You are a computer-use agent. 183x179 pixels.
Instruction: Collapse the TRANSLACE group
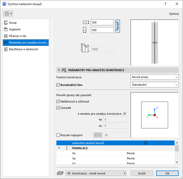[59, 148]
